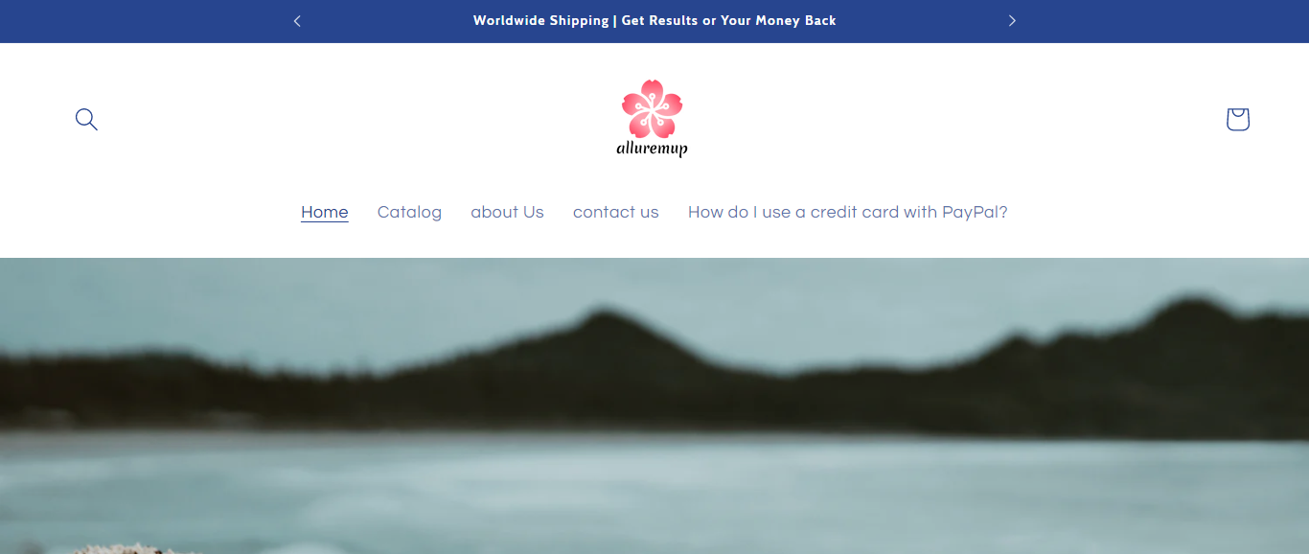Image resolution: width=1309 pixels, height=554 pixels.
Task: Open the search magnifier icon
Action: pos(86,120)
